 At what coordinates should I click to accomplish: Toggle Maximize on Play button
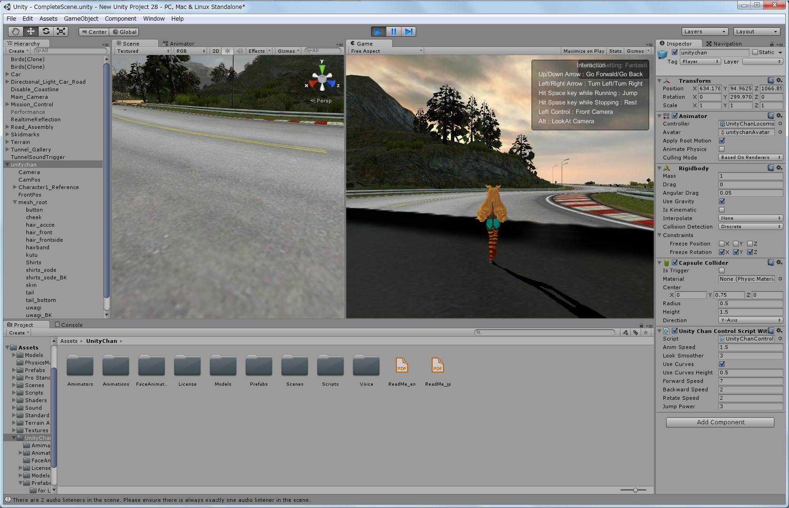(583, 51)
